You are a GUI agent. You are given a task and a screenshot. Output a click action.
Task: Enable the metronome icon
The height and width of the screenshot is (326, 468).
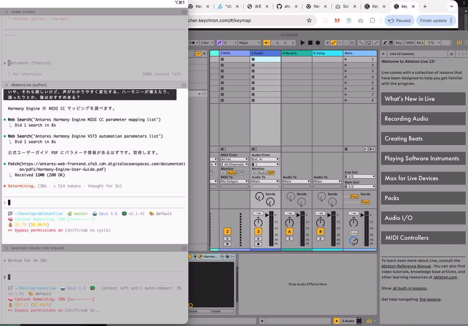pos(191,43)
